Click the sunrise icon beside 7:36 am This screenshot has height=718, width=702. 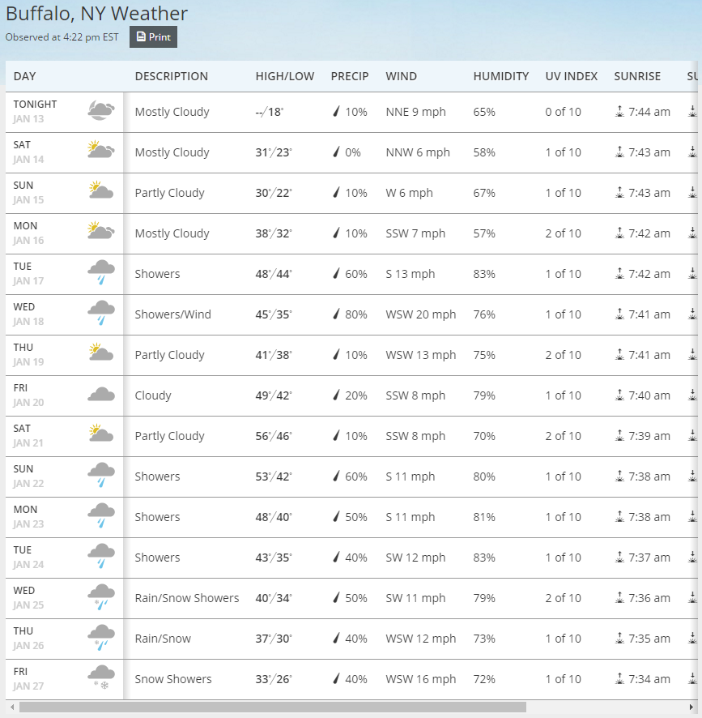tap(619, 597)
